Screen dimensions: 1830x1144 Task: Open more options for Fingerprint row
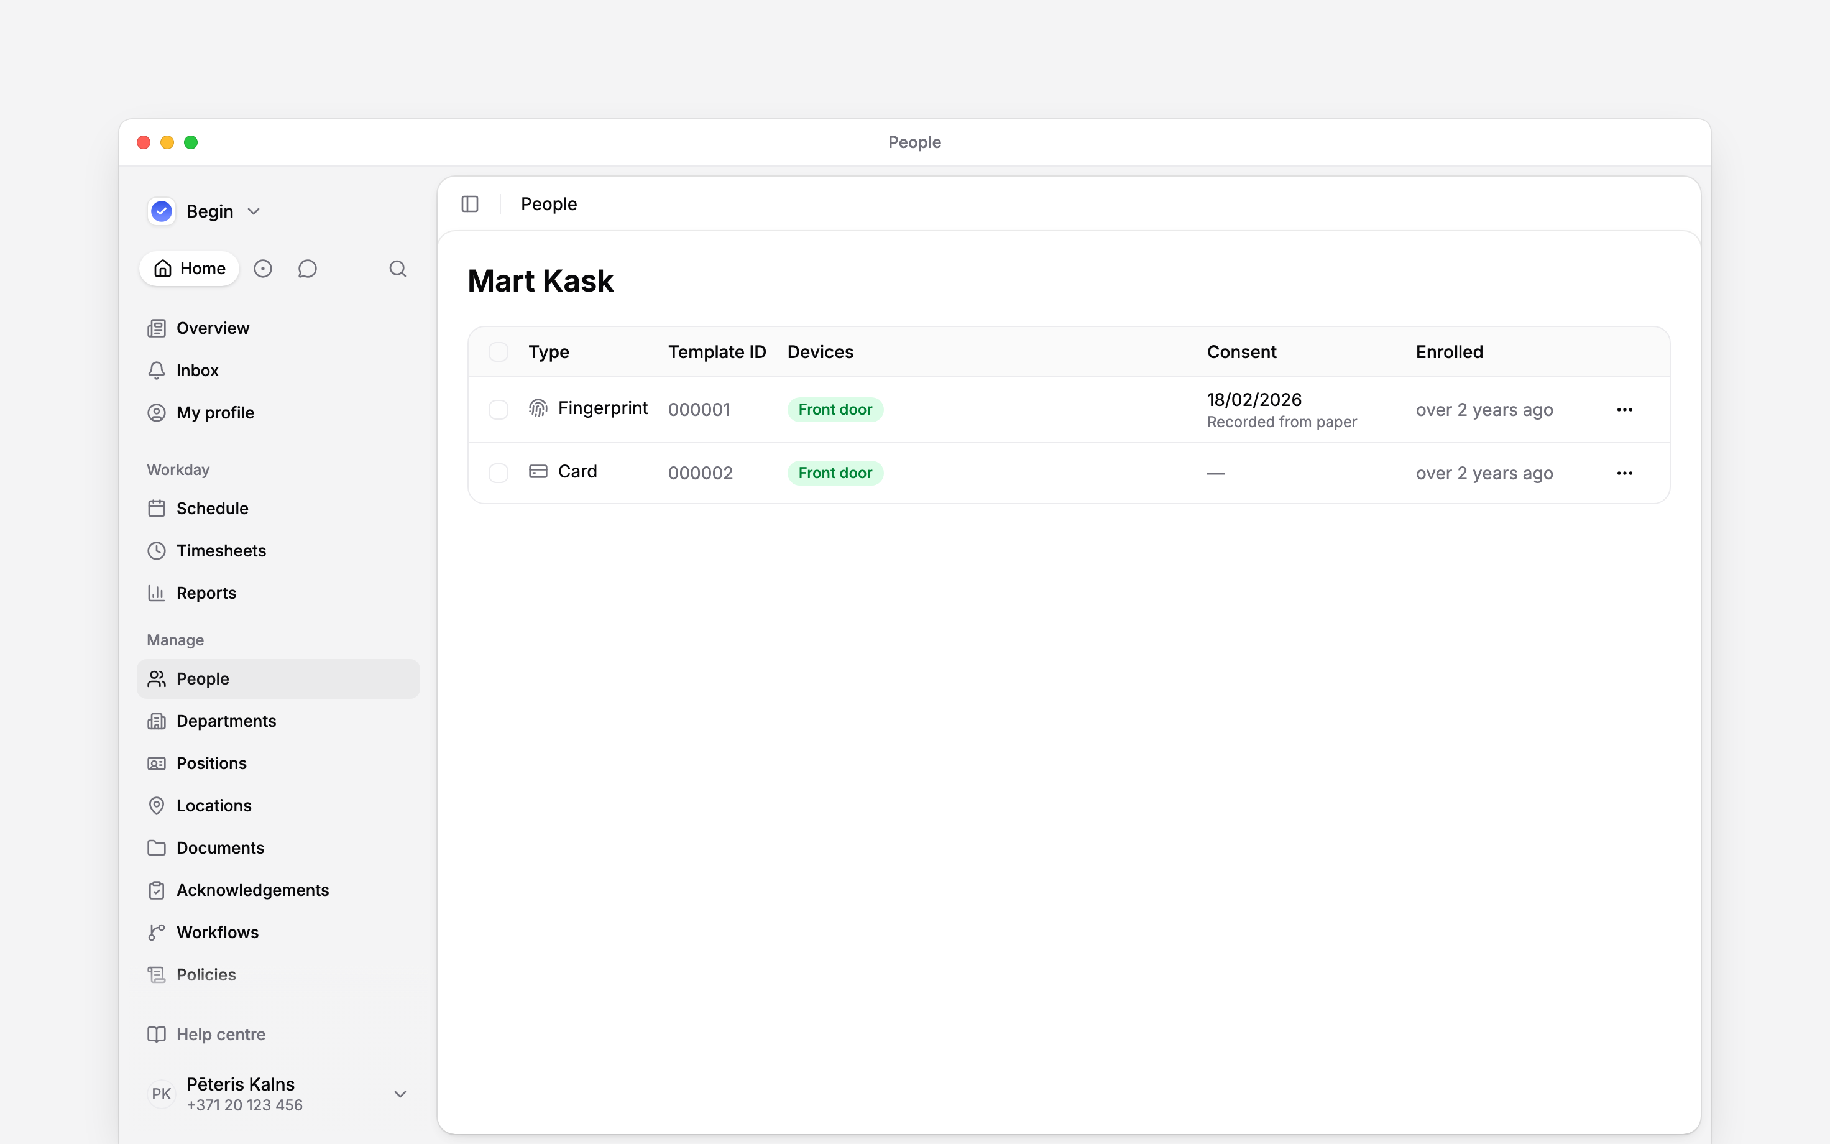click(1624, 409)
